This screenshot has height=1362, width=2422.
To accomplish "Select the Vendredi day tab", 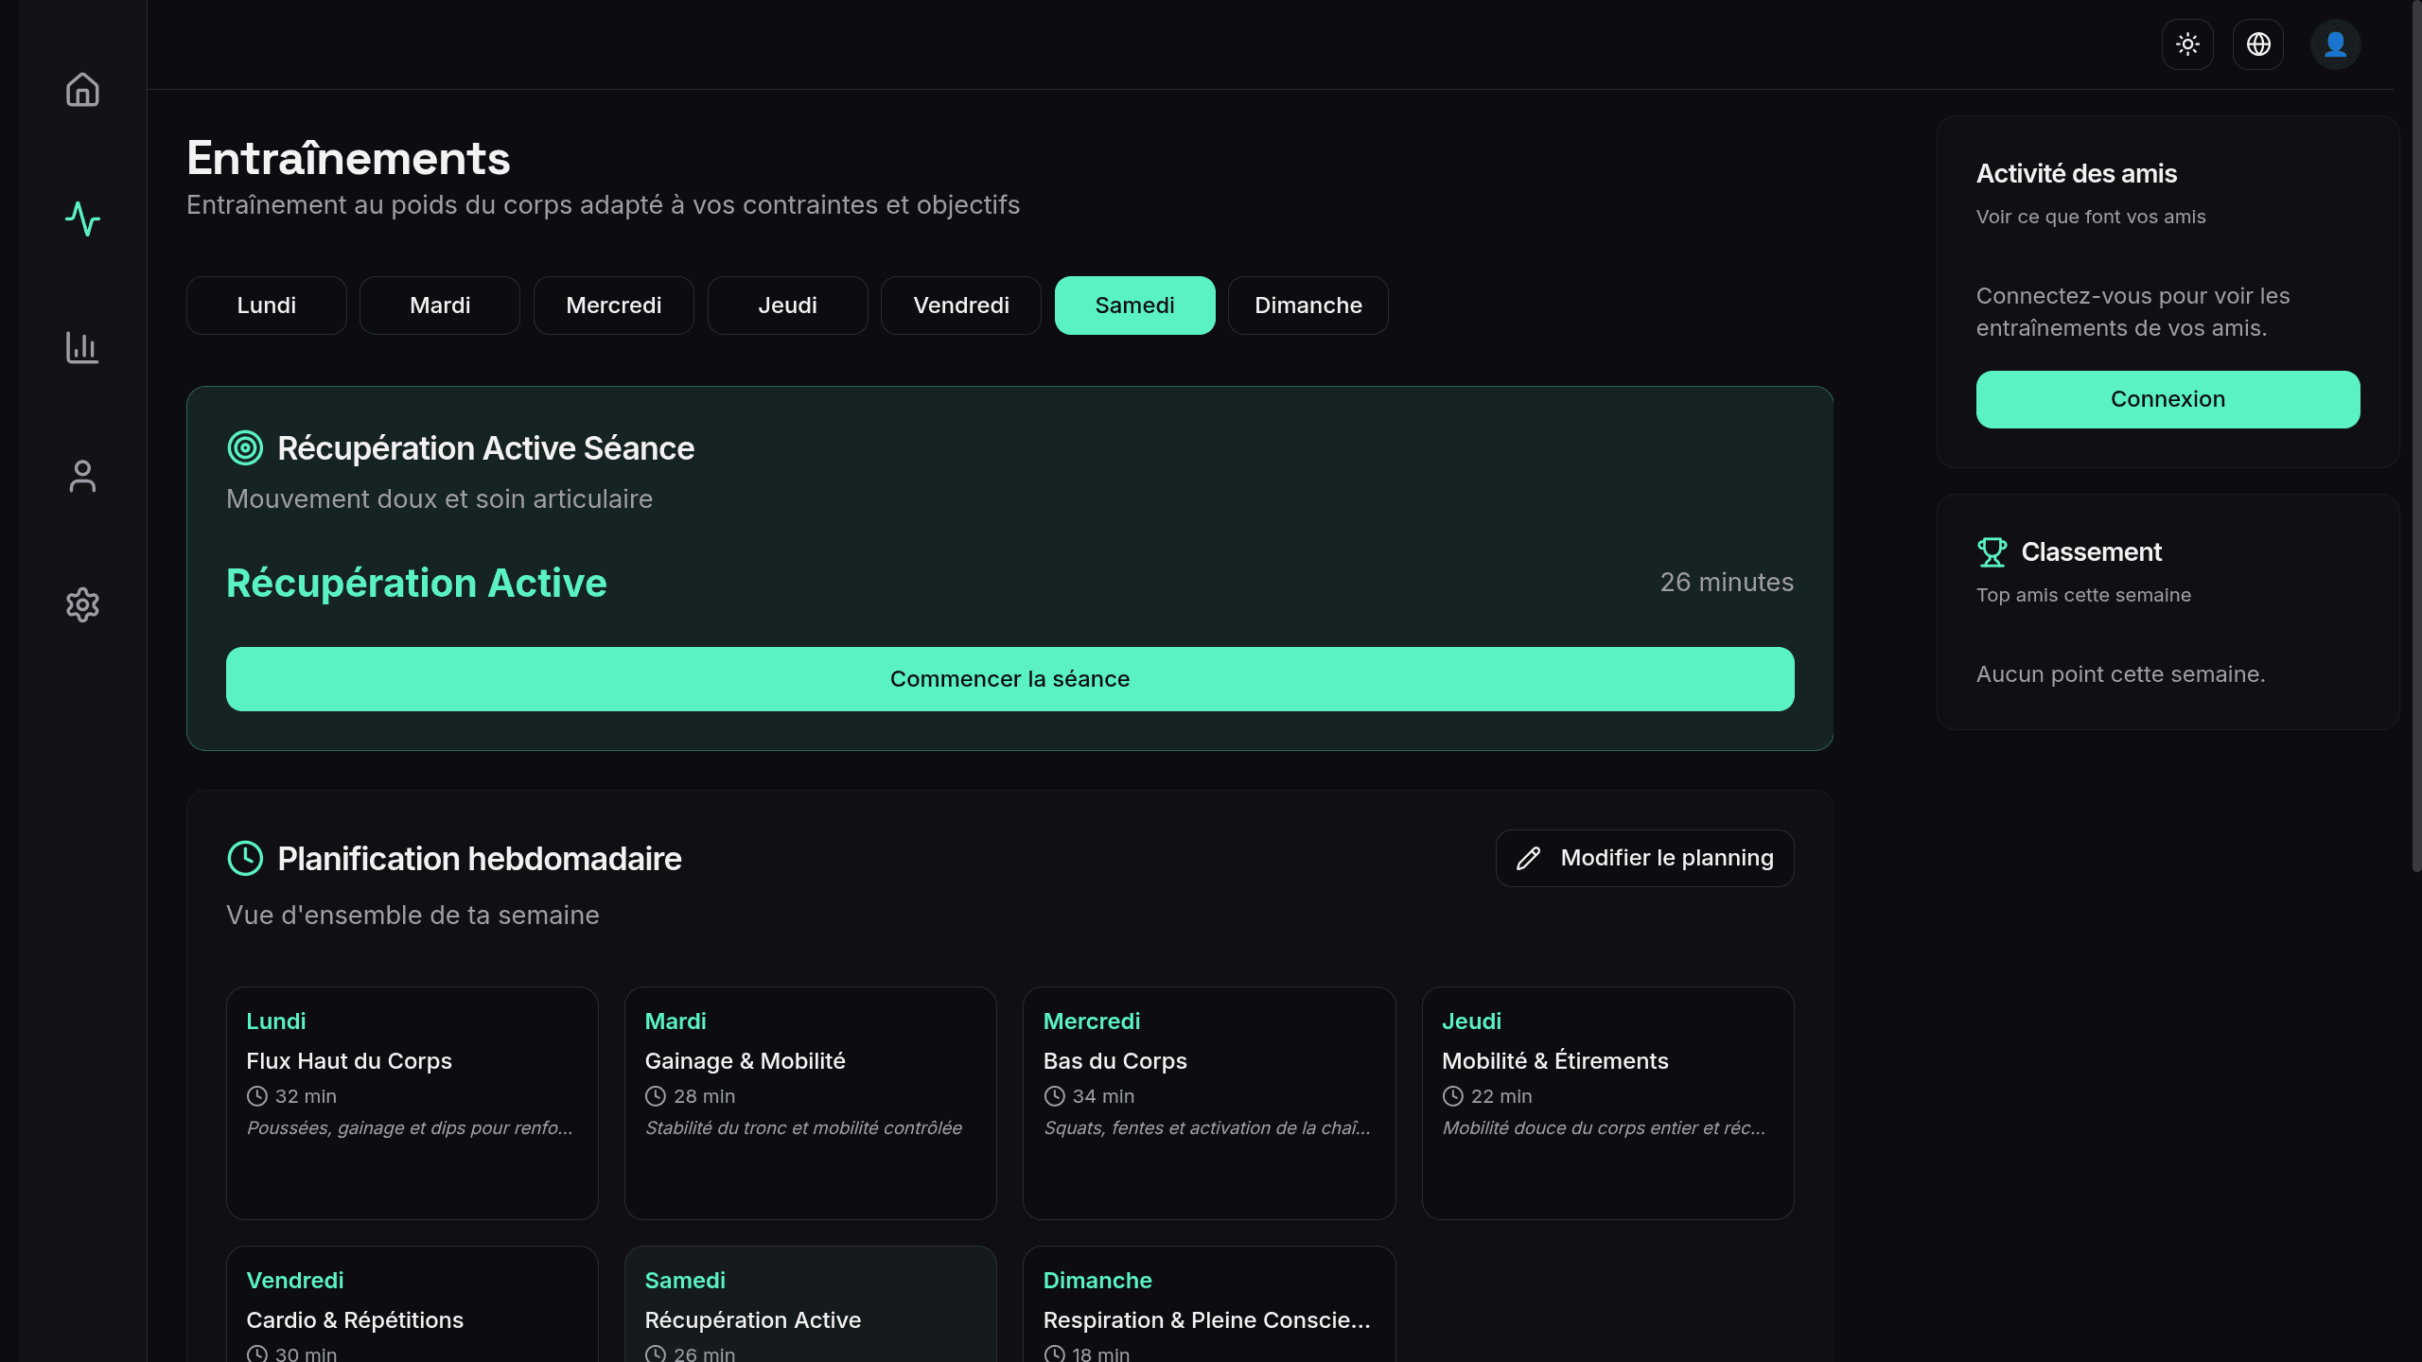I will 961,306.
